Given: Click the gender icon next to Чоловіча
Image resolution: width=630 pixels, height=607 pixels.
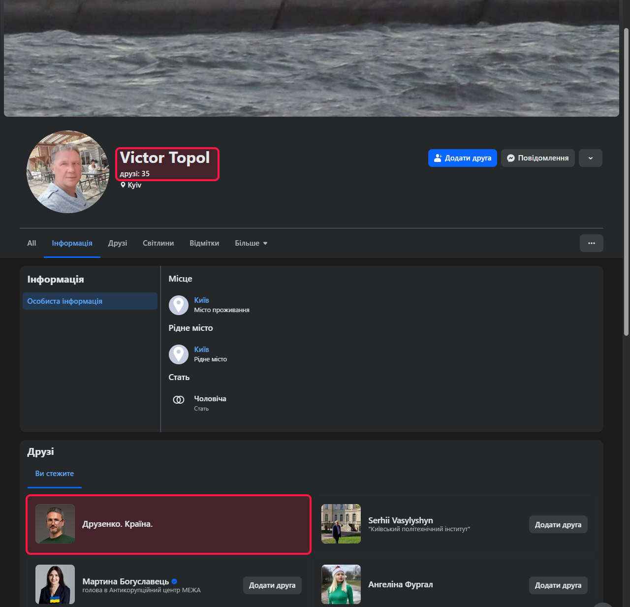Looking at the screenshot, I should 179,400.
